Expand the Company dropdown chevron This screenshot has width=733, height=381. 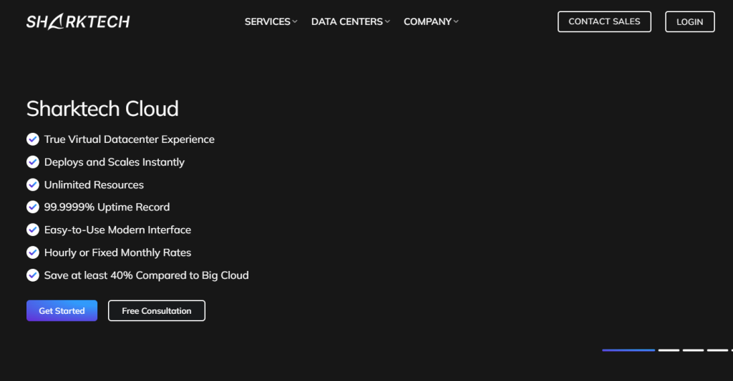456,22
